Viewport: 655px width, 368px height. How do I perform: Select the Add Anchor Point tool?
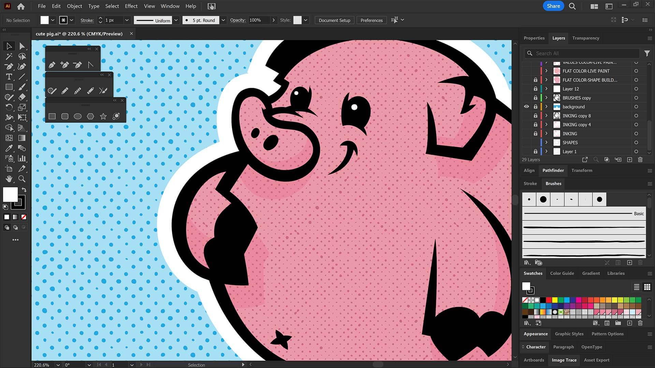(x=64, y=65)
